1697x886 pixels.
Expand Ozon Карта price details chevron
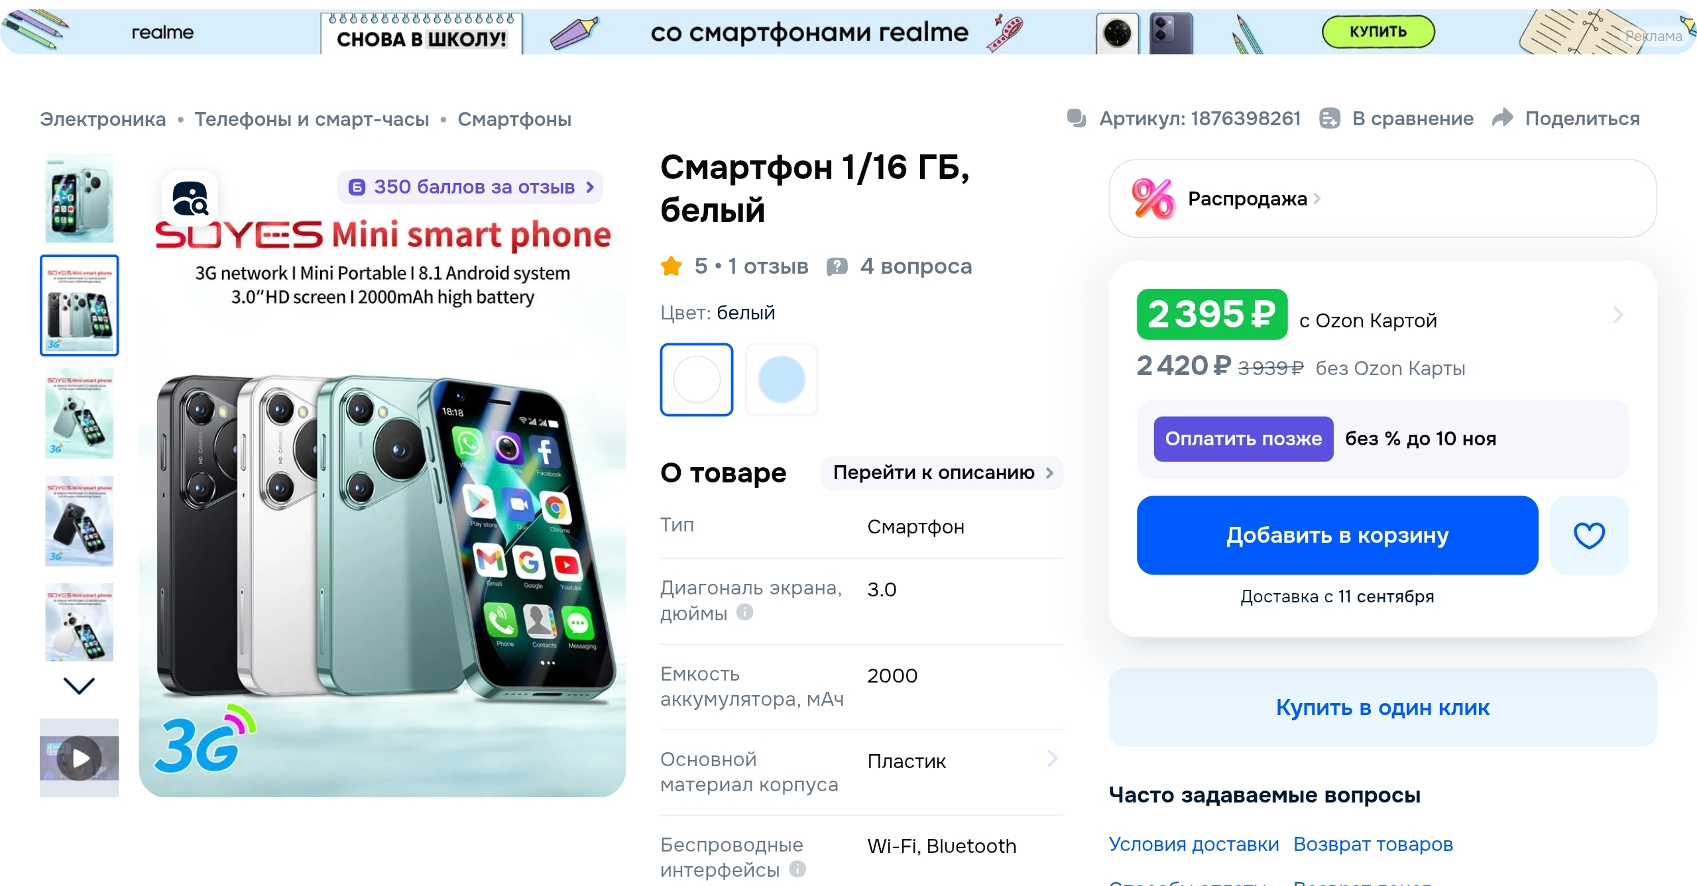[1618, 314]
